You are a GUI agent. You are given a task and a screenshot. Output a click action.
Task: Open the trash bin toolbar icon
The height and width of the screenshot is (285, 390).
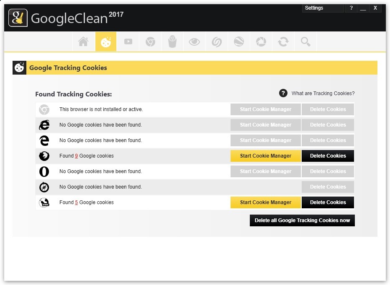click(172, 41)
